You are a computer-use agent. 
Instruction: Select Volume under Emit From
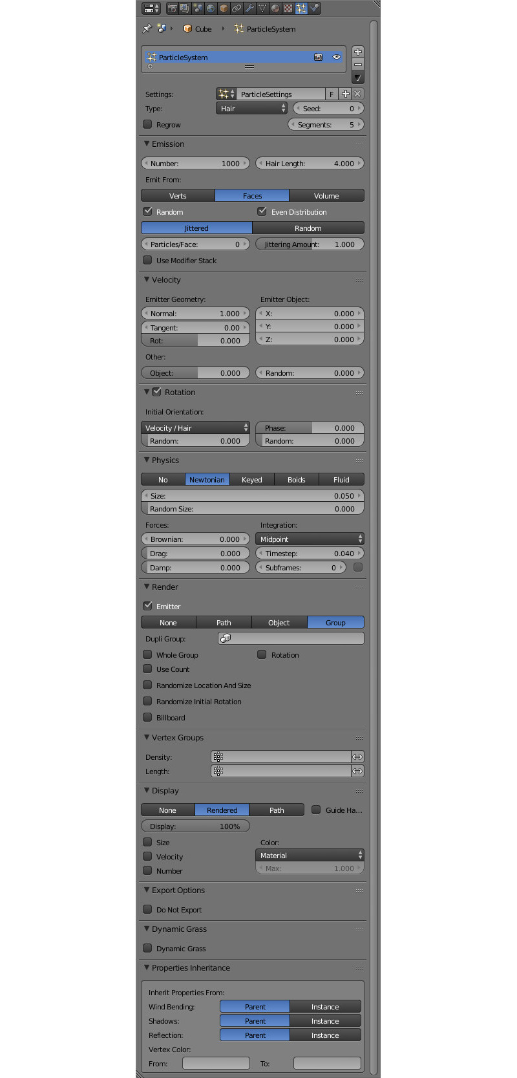(x=326, y=195)
